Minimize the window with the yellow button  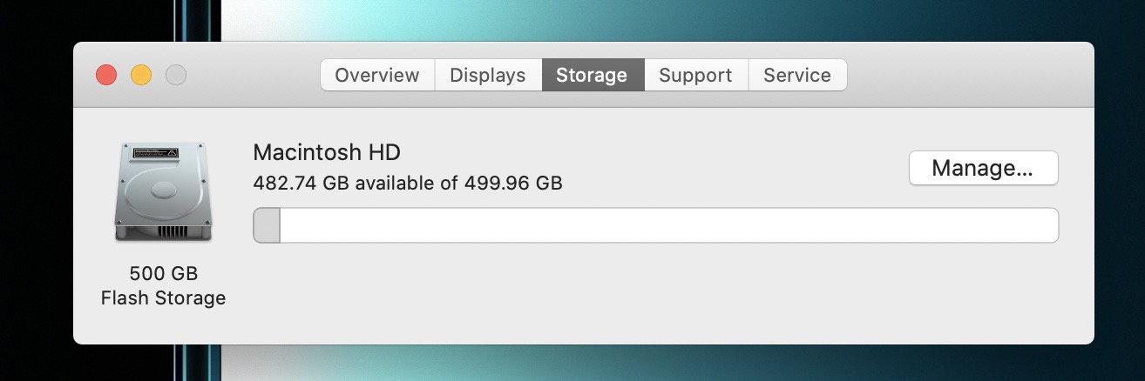pyautogui.click(x=141, y=75)
